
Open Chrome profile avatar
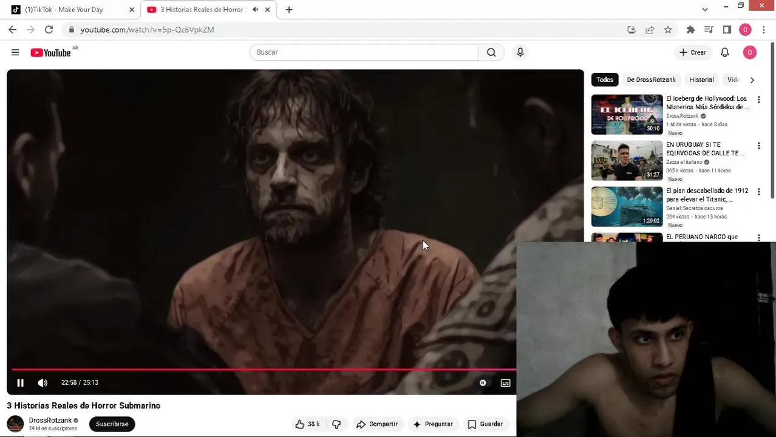(745, 30)
